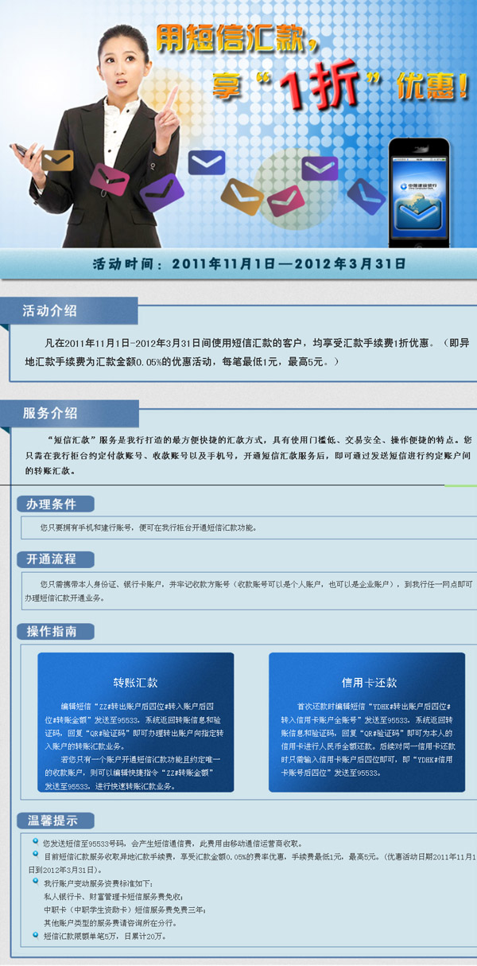The width and height of the screenshot is (477, 966).
Task: Click the 活动时间 date bar
Action: coord(250,263)
